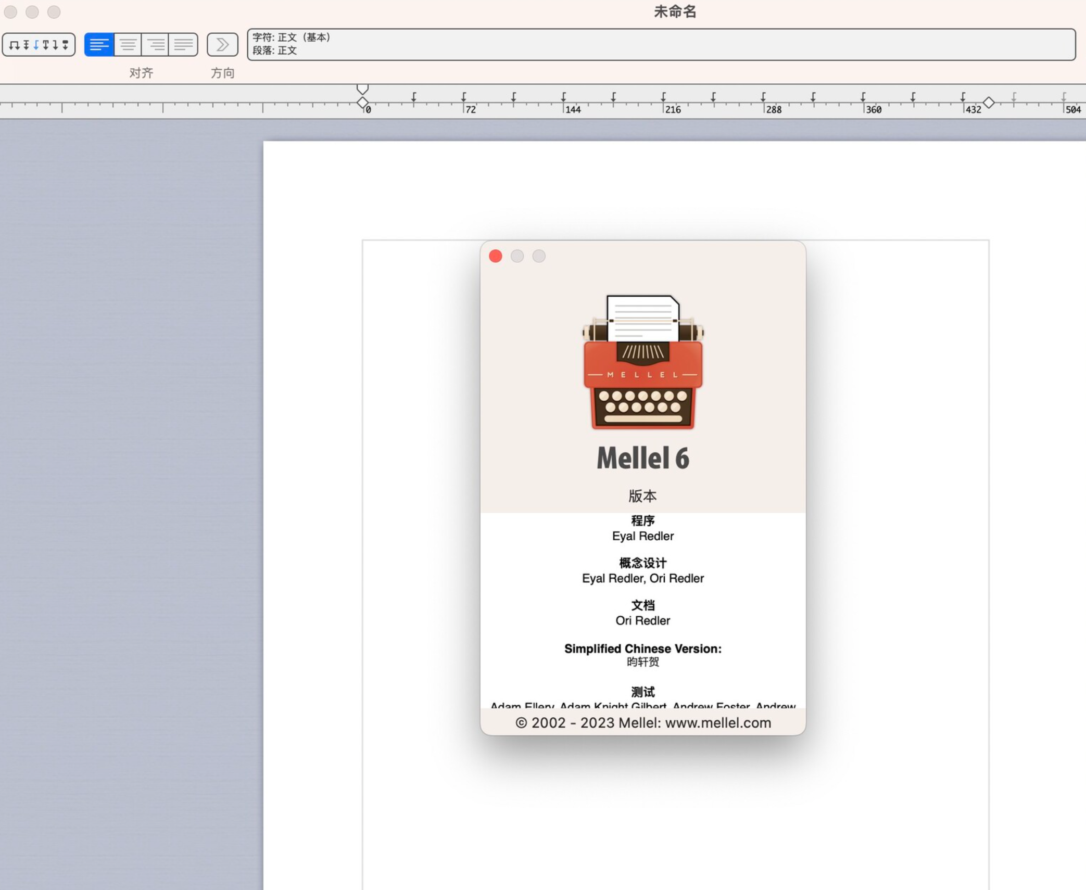Image resolution: width=1086 pixels, height=890 pixels.
Task: Toggle text direction chevron button
Action: (222, 44)
